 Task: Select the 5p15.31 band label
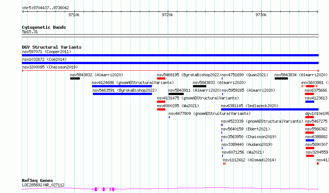(x=30, y=32)
